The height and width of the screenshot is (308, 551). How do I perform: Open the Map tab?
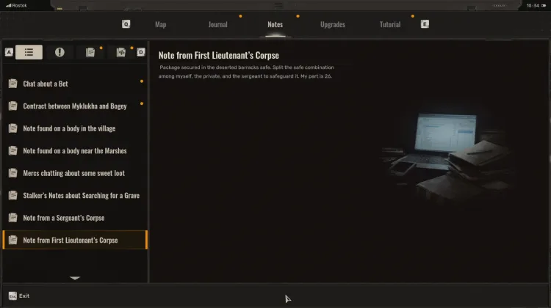pyautogui.click(x=161, y=24)
